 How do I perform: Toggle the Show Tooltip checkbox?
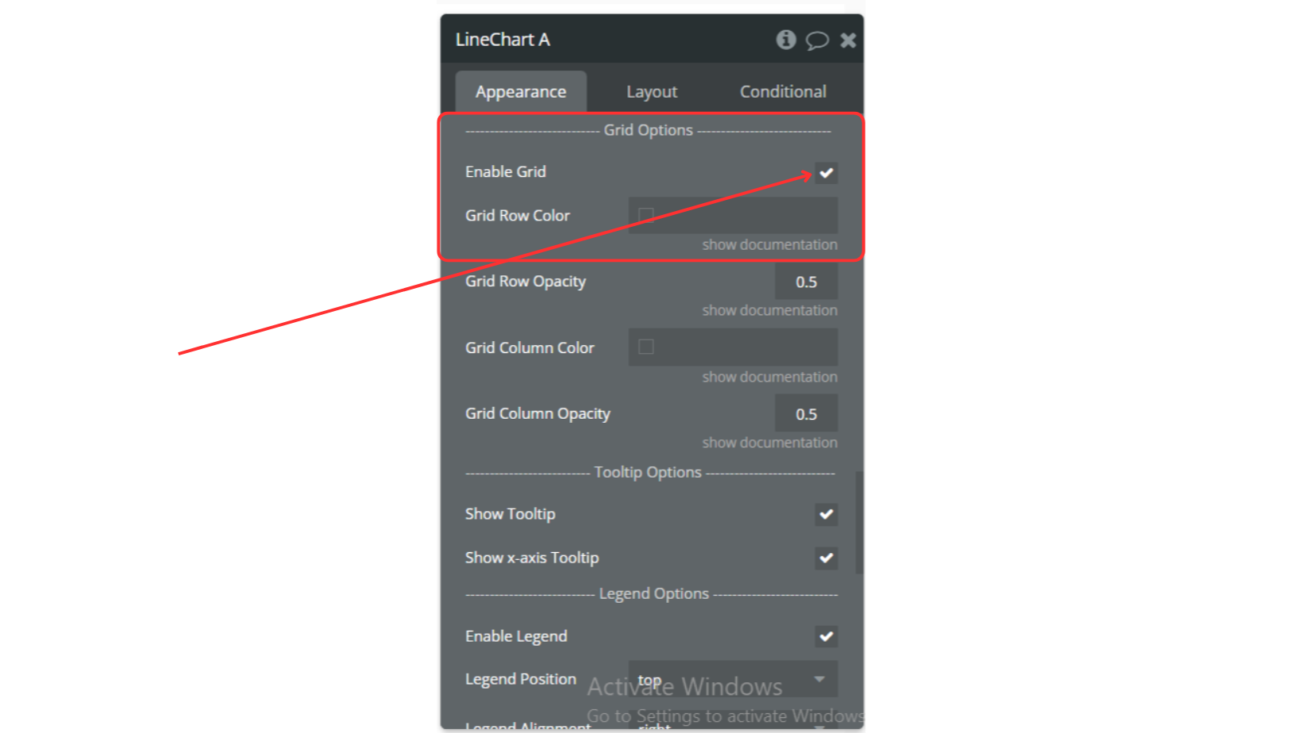coord(826,514)
